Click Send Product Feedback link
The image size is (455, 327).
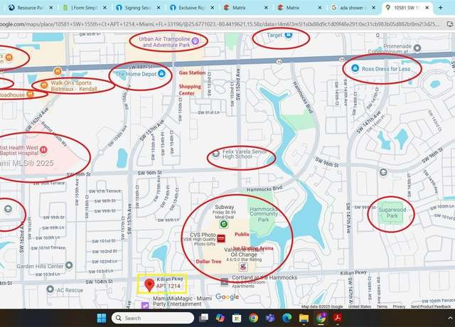click(431, 306)
